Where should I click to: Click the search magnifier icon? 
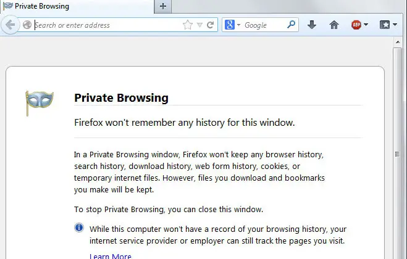[x=292, y=25]
